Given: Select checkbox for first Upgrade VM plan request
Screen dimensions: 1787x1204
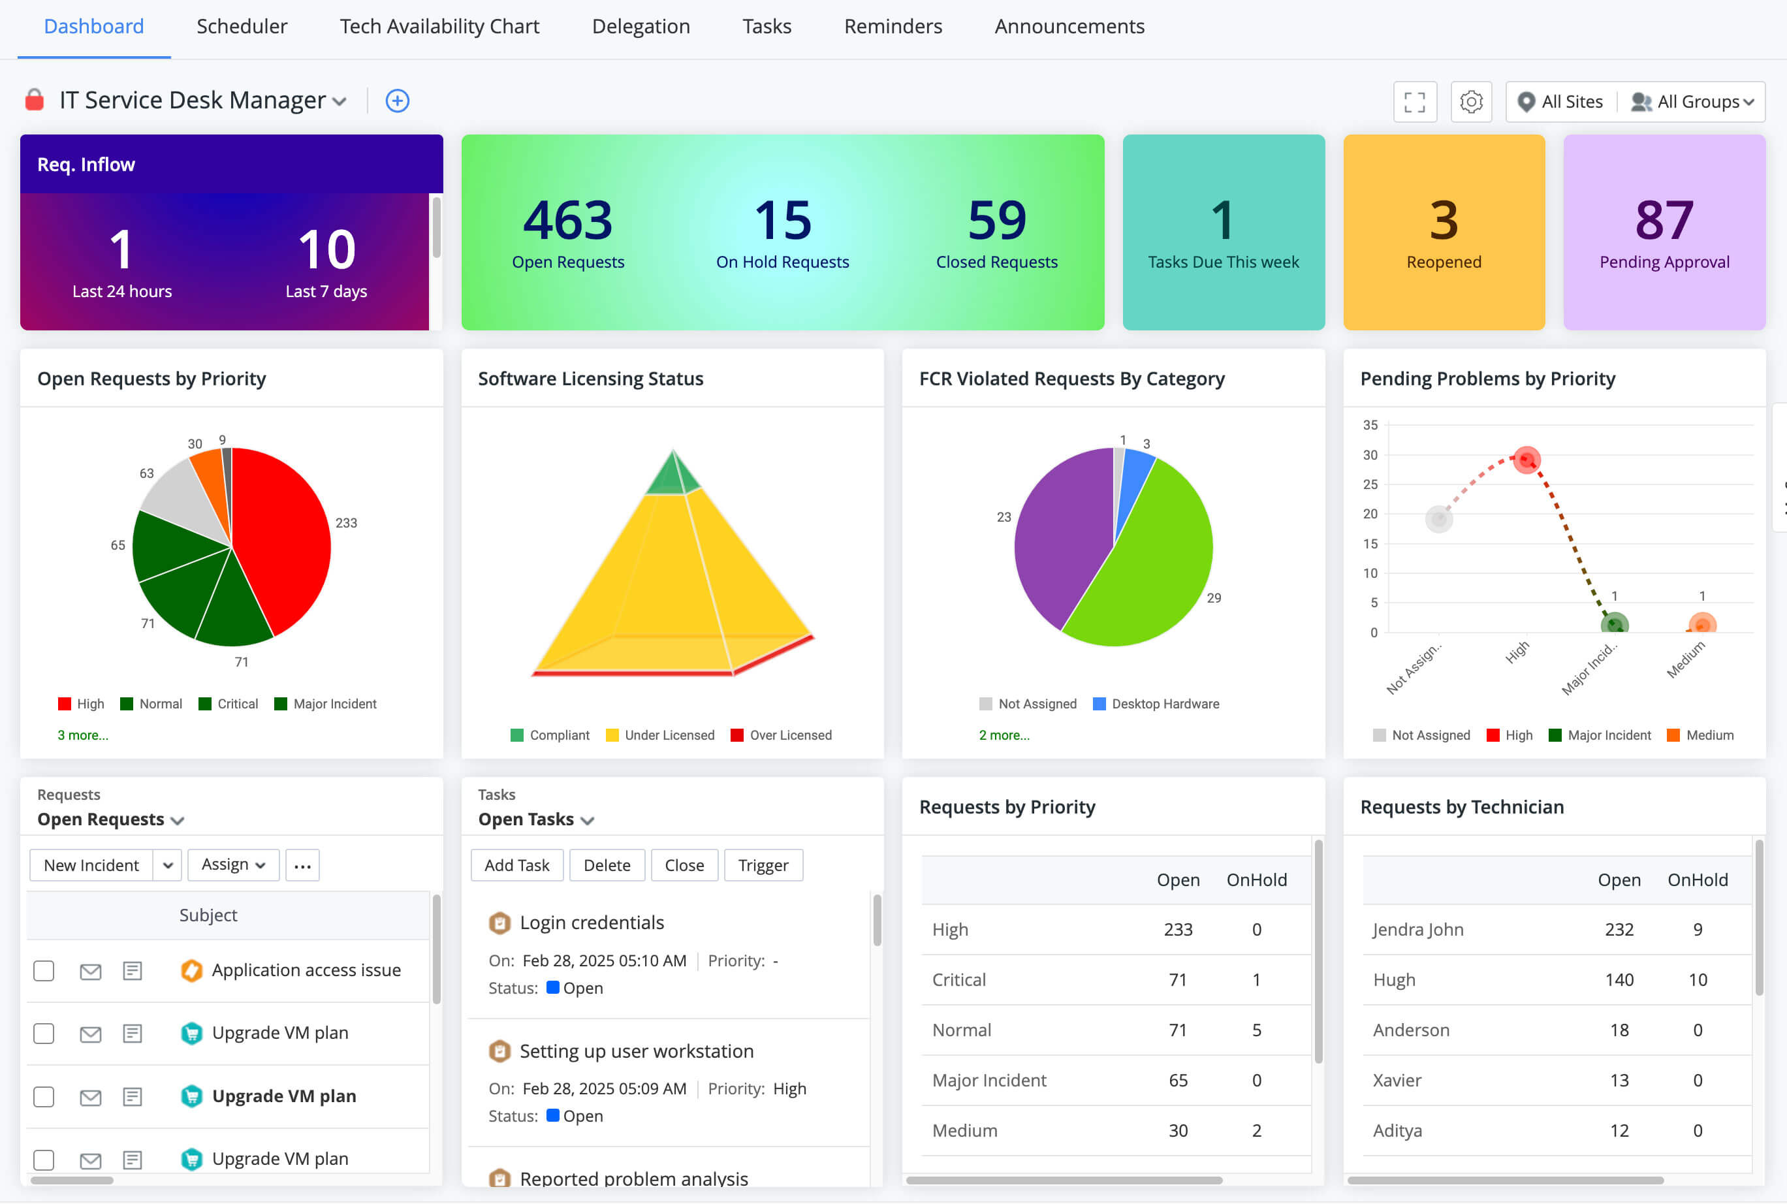Looking at the screenshot, I should coord(44,1034).
